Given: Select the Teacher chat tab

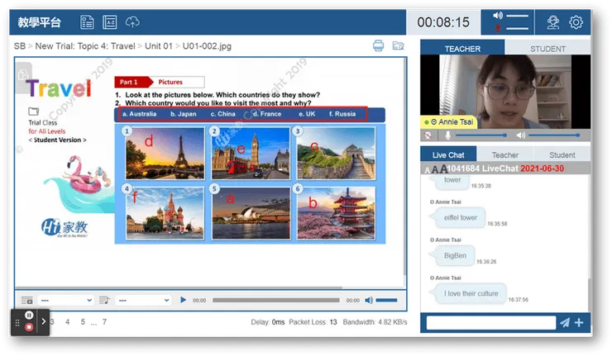Looking at the screenshot, I should click(505, 154).
